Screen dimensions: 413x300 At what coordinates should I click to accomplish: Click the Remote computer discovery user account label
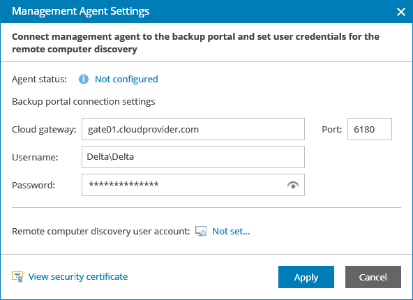101,231
